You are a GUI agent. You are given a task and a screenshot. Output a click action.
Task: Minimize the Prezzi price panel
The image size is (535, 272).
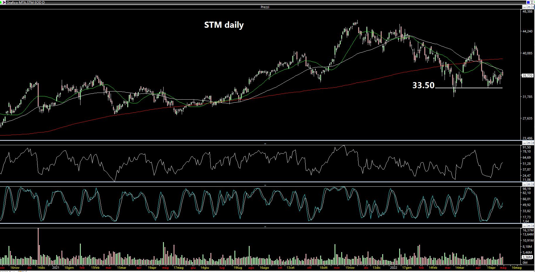[524, 7]
